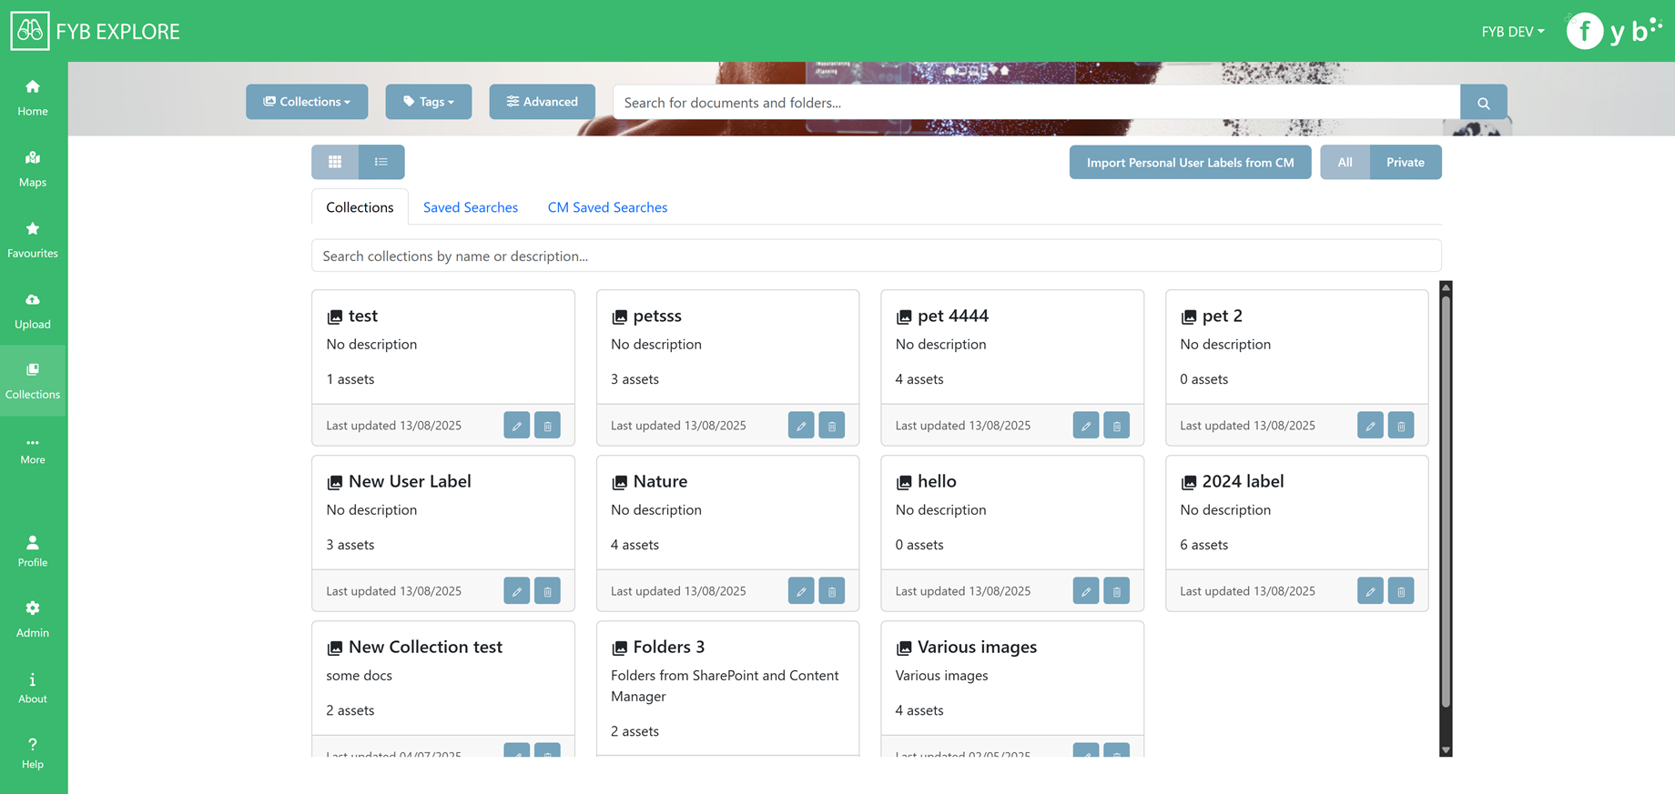Image resolution: width=1675 pixels, height=794 pixels.
Task: Delete the New User Label collection
Action: coord(547,591)
